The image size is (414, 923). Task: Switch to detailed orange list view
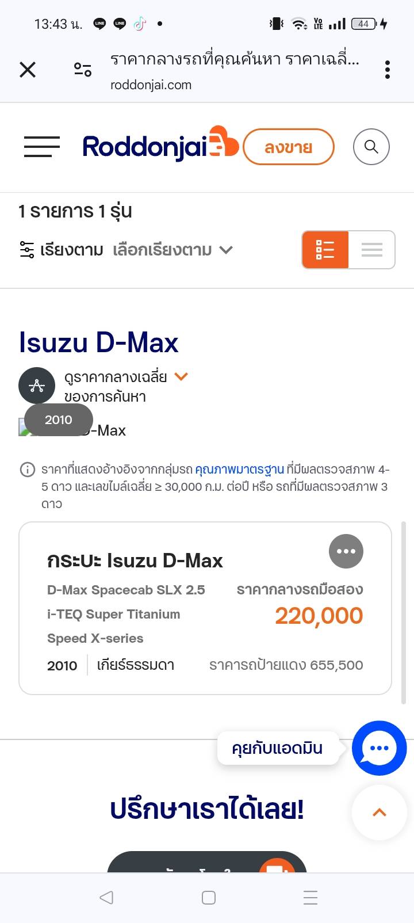click(x=325, y=250)
